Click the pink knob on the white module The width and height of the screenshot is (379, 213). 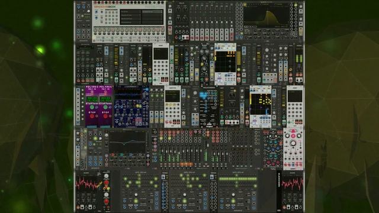[x=293, y=136]
